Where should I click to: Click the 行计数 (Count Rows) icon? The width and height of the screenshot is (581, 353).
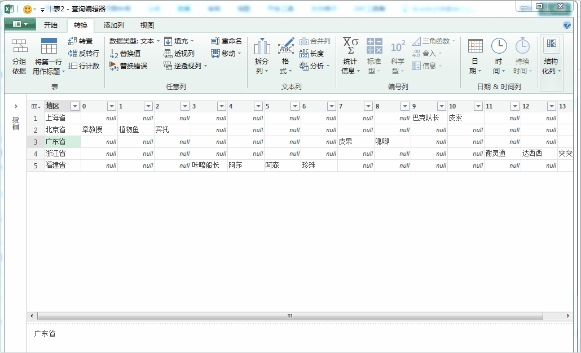73,66
